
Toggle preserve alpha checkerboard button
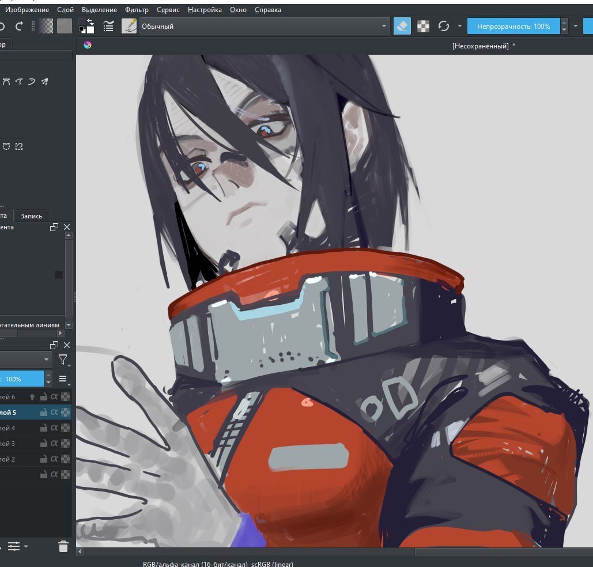tap(423, 26)
